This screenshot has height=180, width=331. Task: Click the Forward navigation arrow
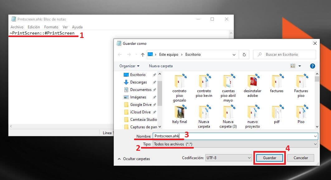(129, 55)
